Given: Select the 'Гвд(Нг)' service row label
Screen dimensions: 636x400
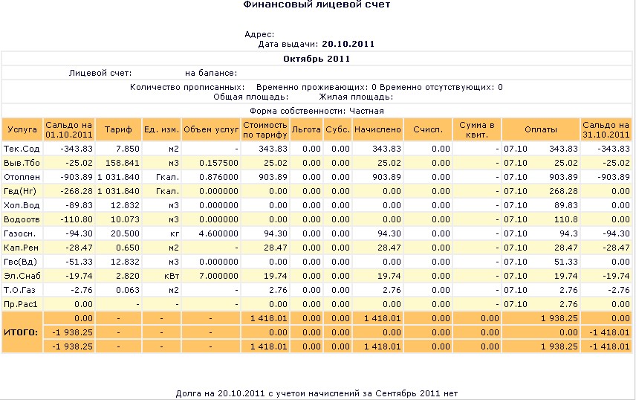Looking at the screenshot, I should point(20,191).
